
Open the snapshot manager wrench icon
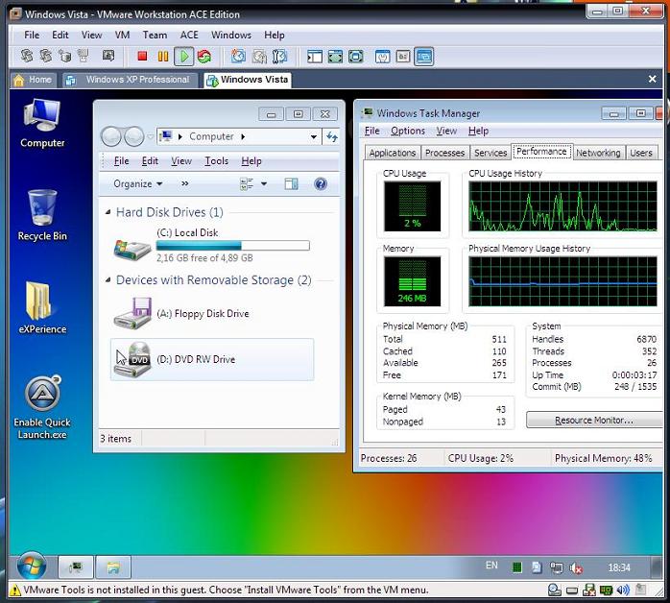[x=279, y=56]
